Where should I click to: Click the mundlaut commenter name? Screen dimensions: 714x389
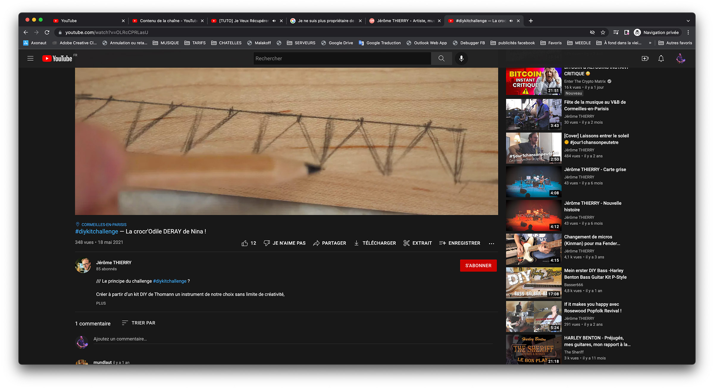click(102, 363)
